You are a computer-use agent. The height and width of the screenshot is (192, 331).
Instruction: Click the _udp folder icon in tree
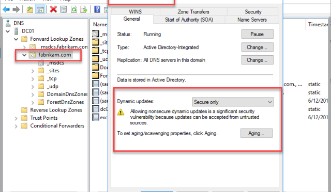tap(41, 86)
